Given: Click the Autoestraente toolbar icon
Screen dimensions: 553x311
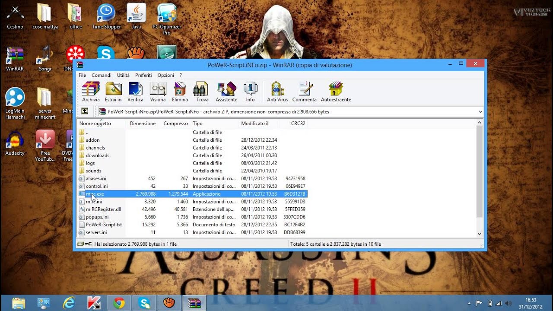Looking at the screenshot, I should 336,92.
